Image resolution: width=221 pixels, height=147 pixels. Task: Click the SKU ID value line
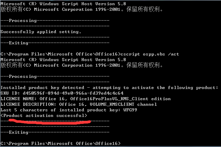coord(62,93)
